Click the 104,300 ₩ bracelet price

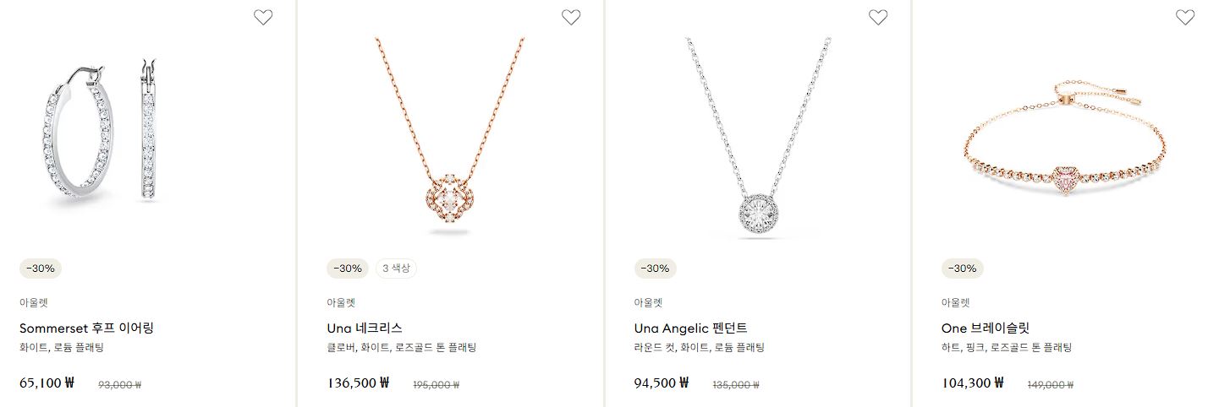pos(973,383)
